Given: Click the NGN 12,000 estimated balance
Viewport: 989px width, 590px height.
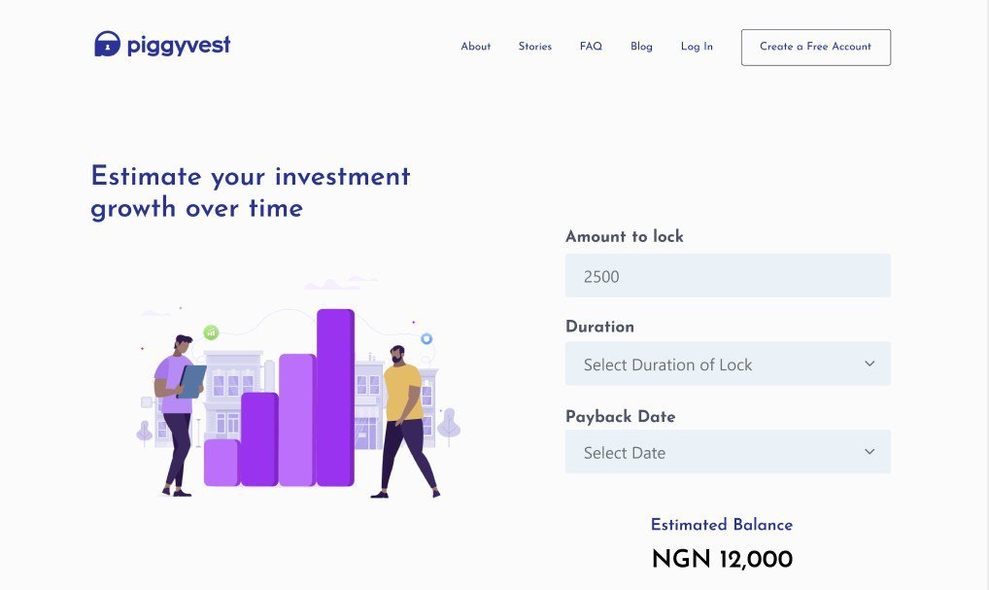Looking at the screenshot, I should click(x=722, y=559).
